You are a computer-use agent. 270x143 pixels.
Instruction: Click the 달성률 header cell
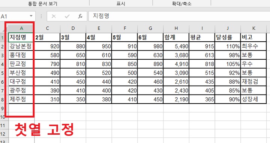coord(228,37)
